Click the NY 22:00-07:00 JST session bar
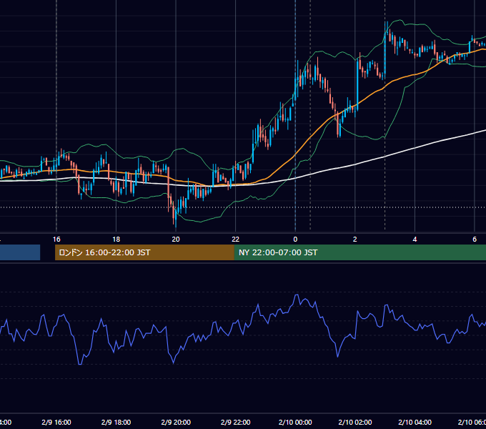 click(x=359, y=252)
